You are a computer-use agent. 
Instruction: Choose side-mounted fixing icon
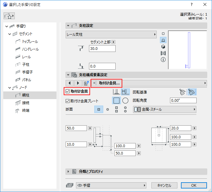tap(125, 92)
